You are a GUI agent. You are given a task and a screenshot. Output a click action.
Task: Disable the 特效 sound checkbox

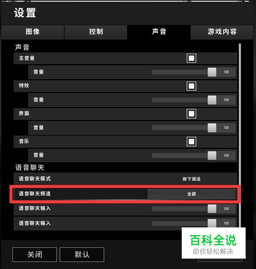click(191, 86)
